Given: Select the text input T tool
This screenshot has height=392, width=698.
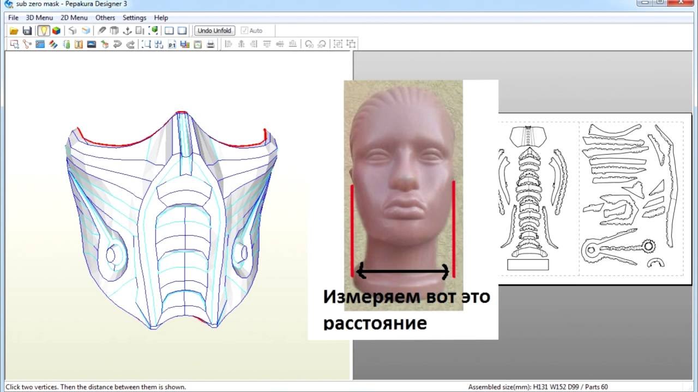Looking at the screenshot, I should point(79,44).
